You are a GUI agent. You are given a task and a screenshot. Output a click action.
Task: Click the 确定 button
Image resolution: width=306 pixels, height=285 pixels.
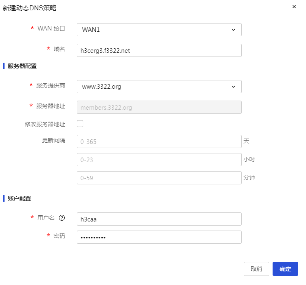coord(285,269)
